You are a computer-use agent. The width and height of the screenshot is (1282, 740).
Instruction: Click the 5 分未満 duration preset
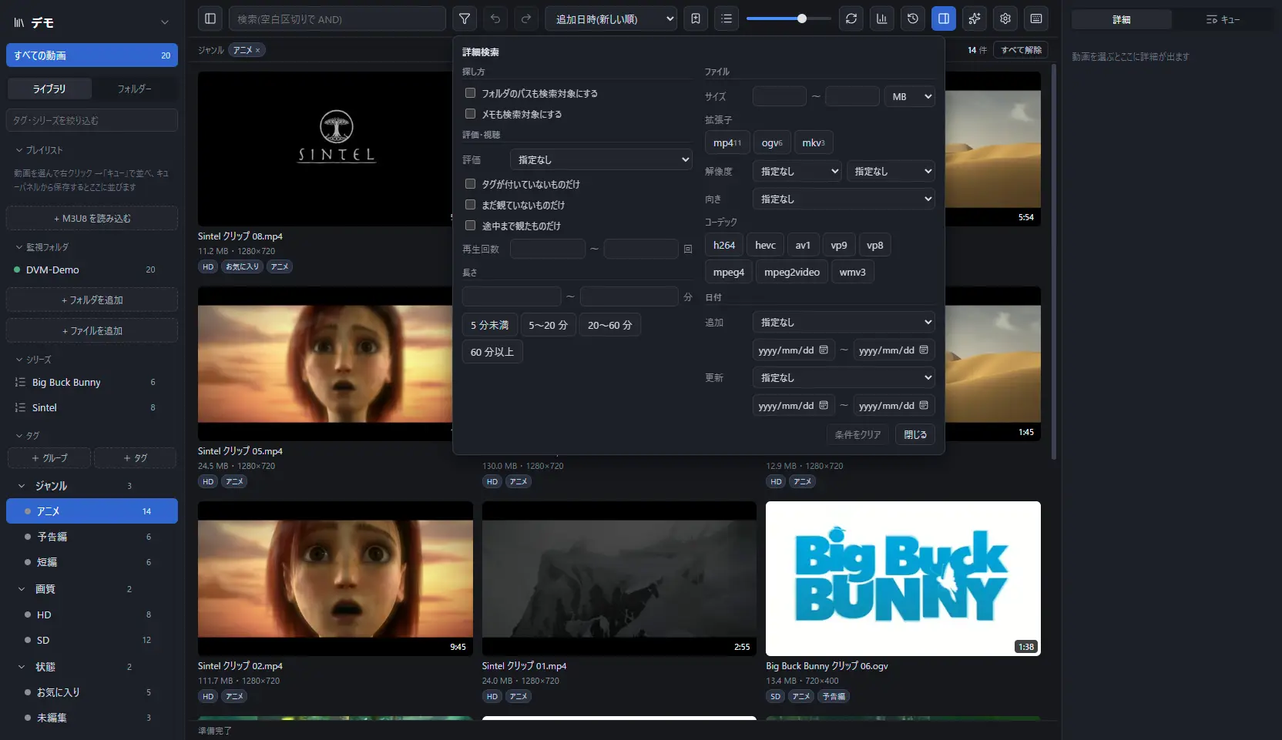tap(490, 325)
